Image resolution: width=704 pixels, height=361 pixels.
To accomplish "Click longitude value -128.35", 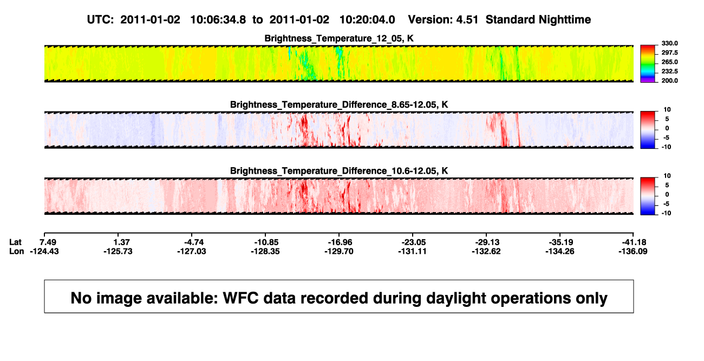I will coord(265,251).
